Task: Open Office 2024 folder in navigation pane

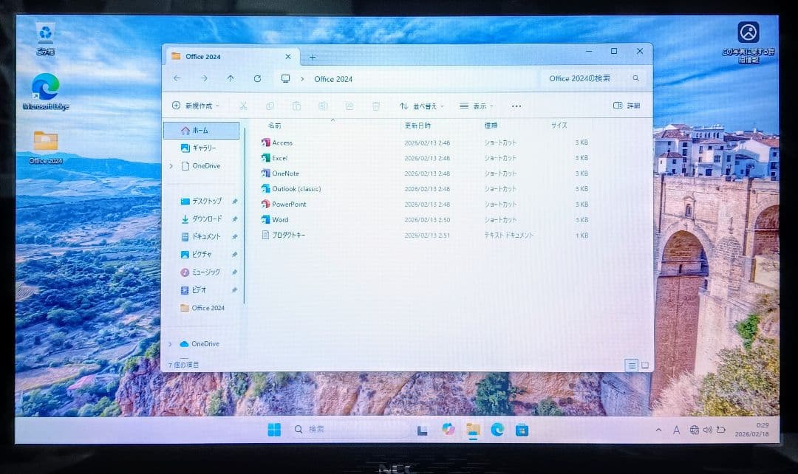Action: 202,308
